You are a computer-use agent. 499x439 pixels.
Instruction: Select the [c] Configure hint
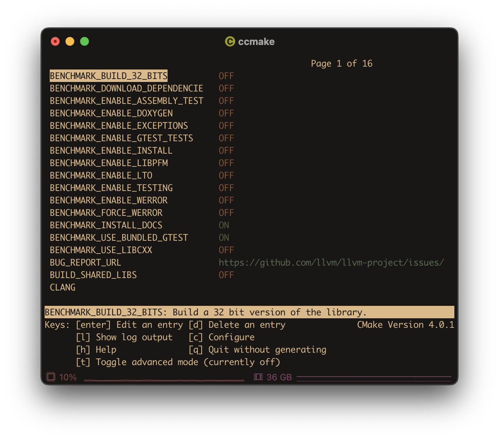click(x=222, y=337)
